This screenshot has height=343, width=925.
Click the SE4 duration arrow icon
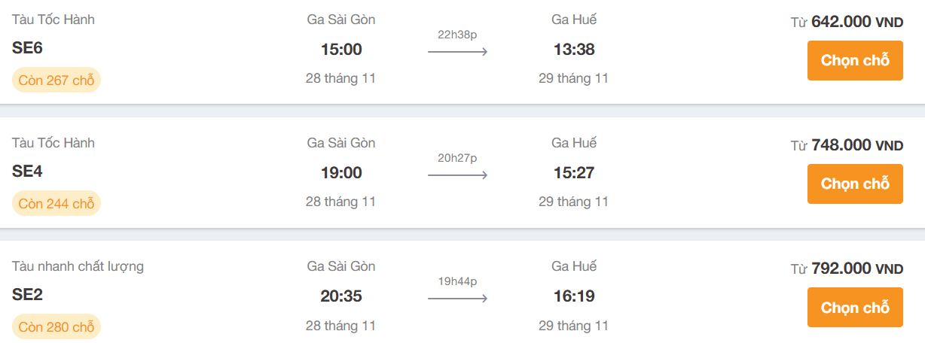(x=457, y=175)
